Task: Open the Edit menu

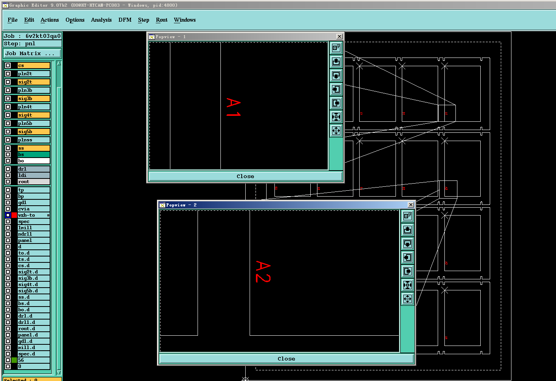Action: click(29, 20)
